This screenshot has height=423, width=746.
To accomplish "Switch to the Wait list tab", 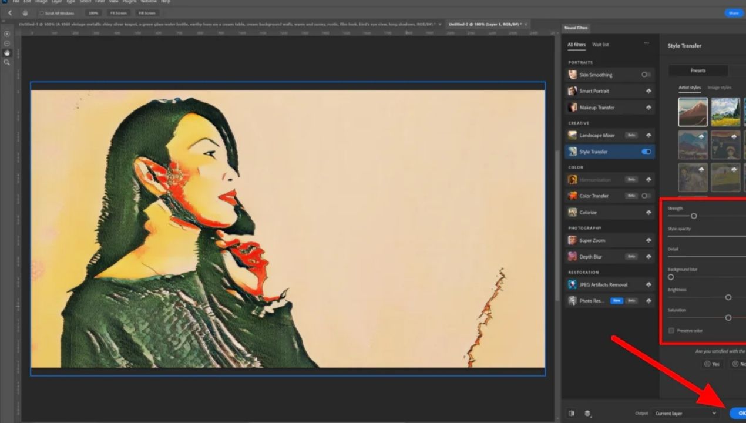I will pyautogui.click(x=600, y=45).
